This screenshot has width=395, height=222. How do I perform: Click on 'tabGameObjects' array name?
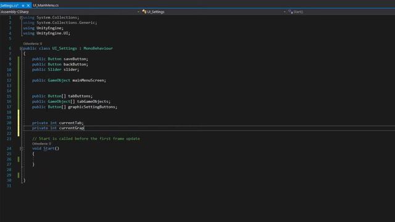coord(93,101)
